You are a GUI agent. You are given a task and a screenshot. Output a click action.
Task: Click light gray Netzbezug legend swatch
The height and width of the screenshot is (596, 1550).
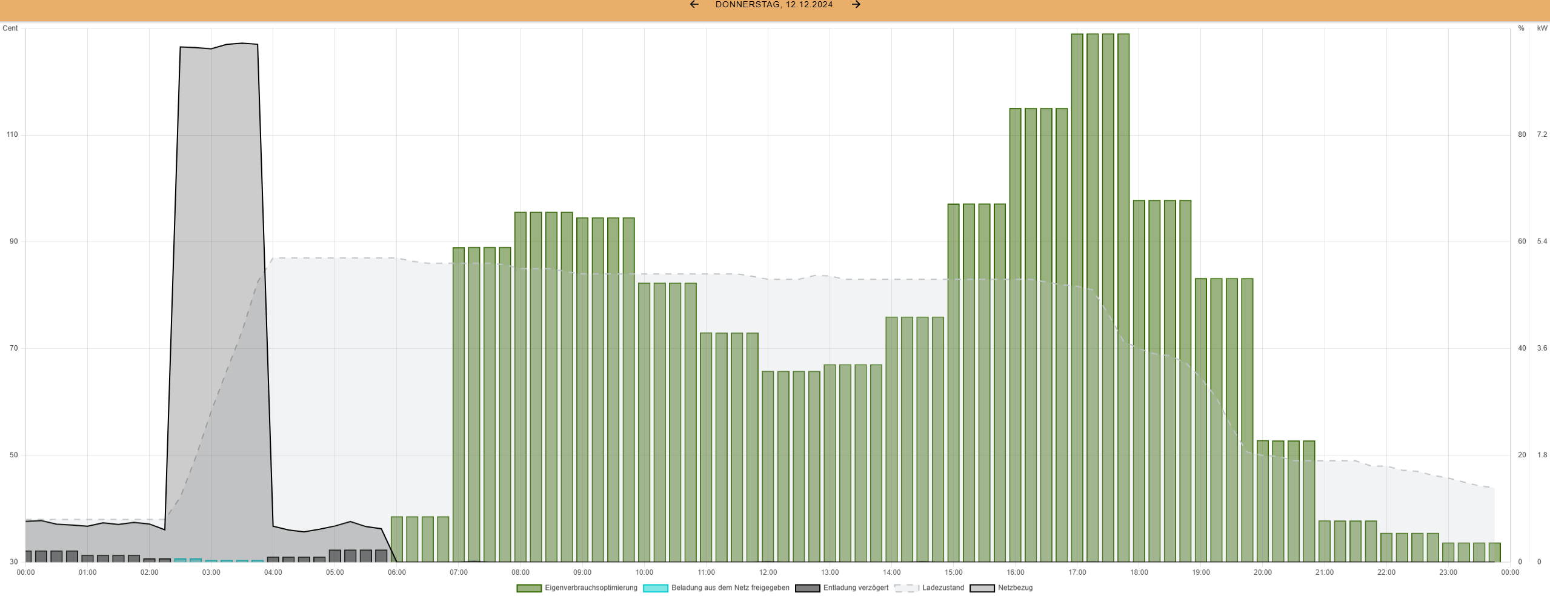pyautogui.click(x=982, y=588)
